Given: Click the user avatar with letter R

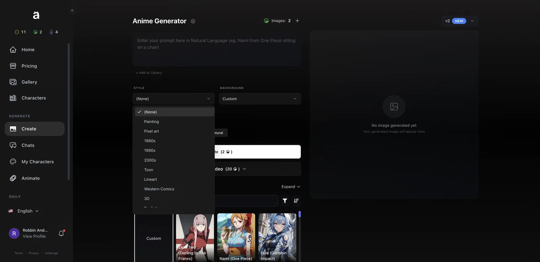Looking at the screenshot, I should [14, 233].
